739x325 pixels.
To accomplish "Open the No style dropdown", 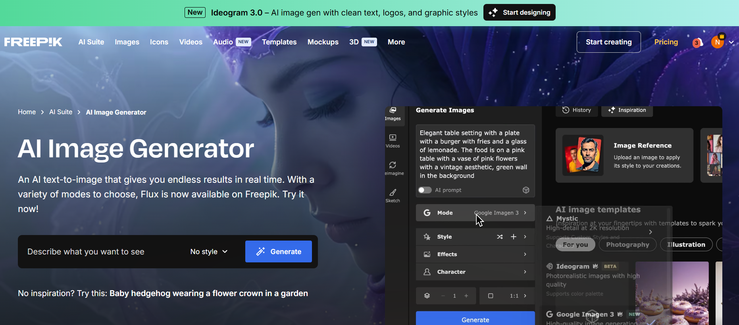I will [209, 252].
